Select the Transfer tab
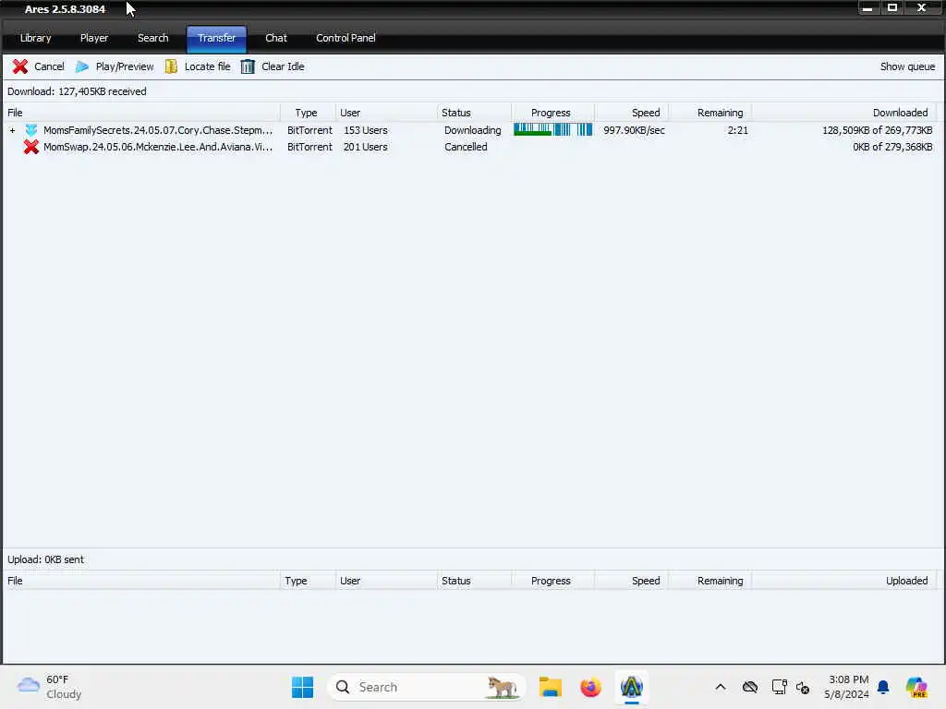Image resolution: width=946 pixels, height=709 pixels. 216,39
